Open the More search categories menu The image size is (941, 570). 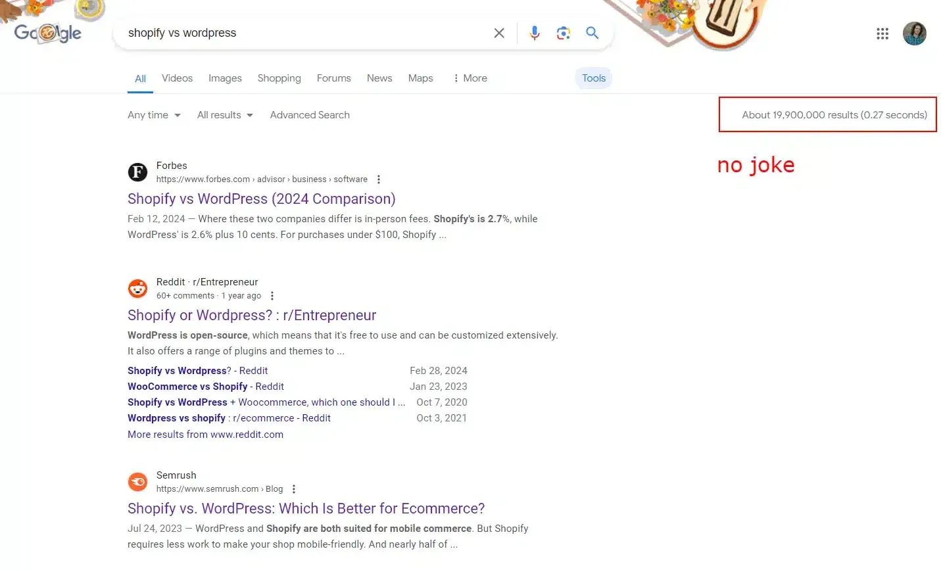point(470,78)
